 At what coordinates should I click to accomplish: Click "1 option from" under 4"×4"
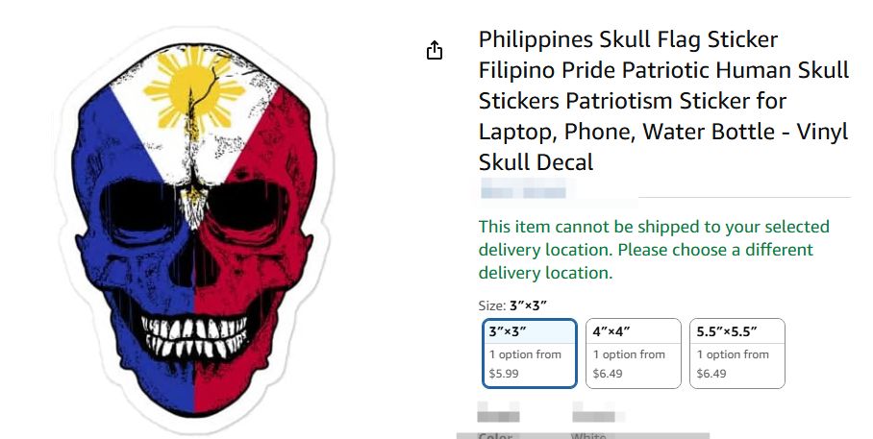[x=629, y=354]
